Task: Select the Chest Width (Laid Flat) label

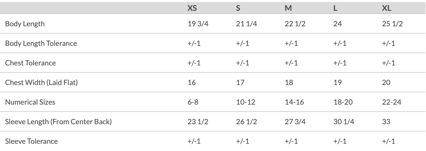Action: pos(41,82)
